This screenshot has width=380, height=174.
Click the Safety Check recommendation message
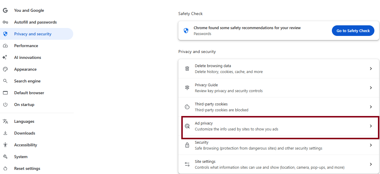point(247,28)
